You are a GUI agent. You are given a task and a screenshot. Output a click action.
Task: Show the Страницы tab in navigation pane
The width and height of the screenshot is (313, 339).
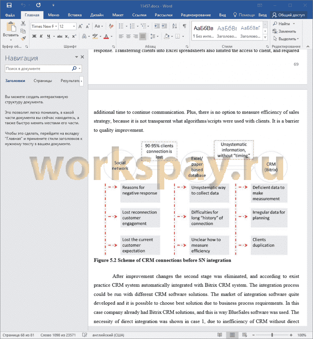pyautogui.click(x=43, y=81)
